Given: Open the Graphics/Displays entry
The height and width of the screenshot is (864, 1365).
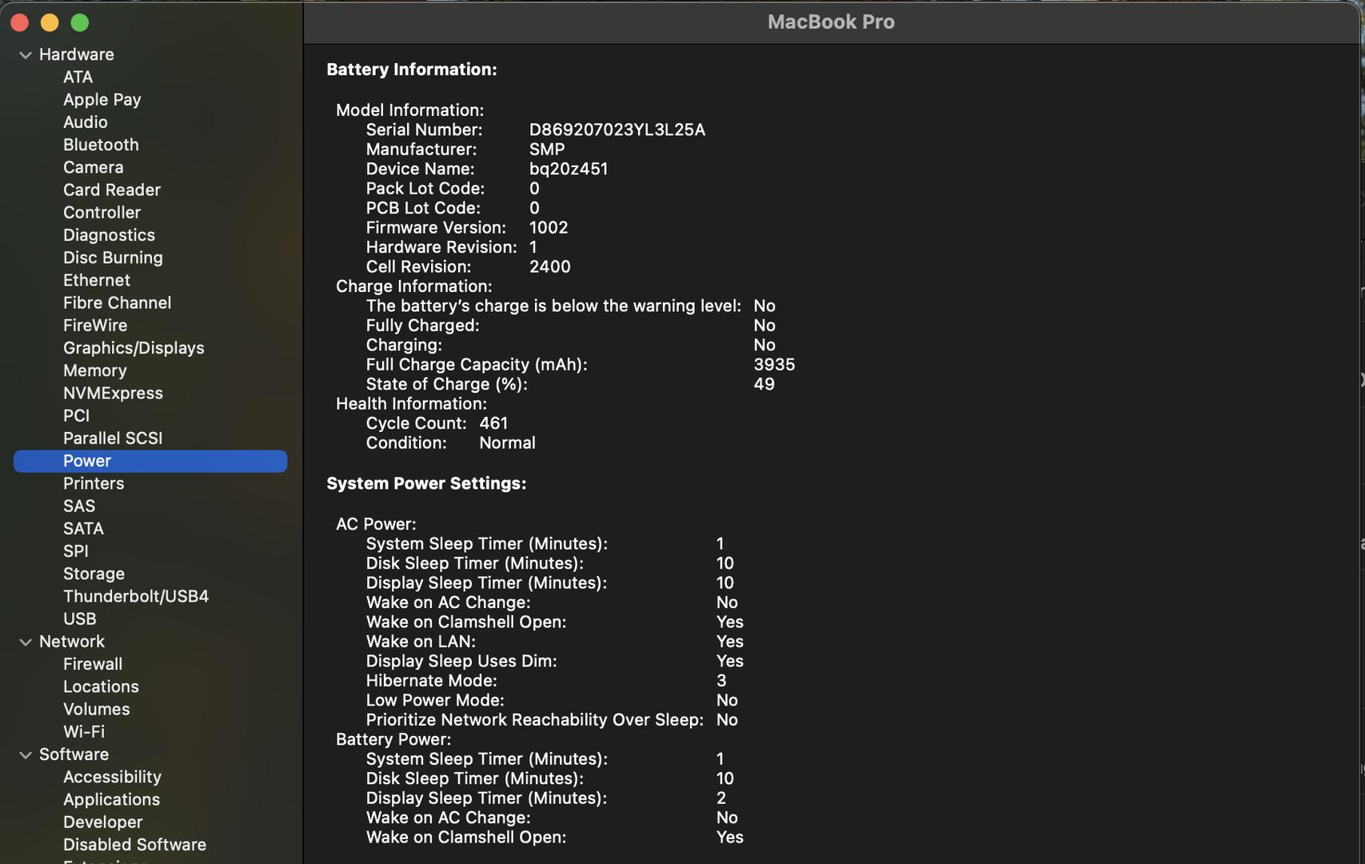Looking at the screenshot, I should (x=134, y=348).
